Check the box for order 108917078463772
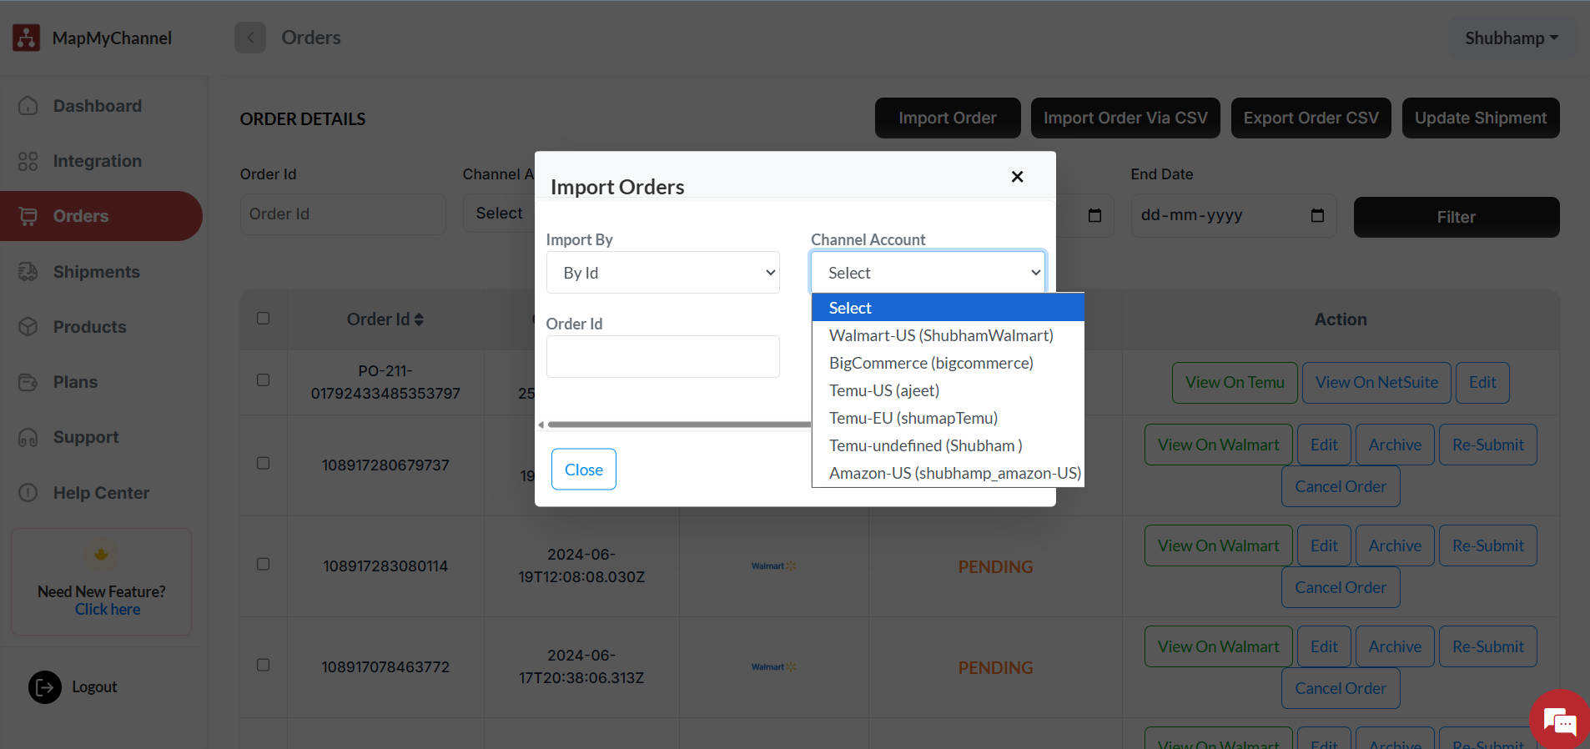Viewport: 1590px width, 749px height. (x=264, y=666)
